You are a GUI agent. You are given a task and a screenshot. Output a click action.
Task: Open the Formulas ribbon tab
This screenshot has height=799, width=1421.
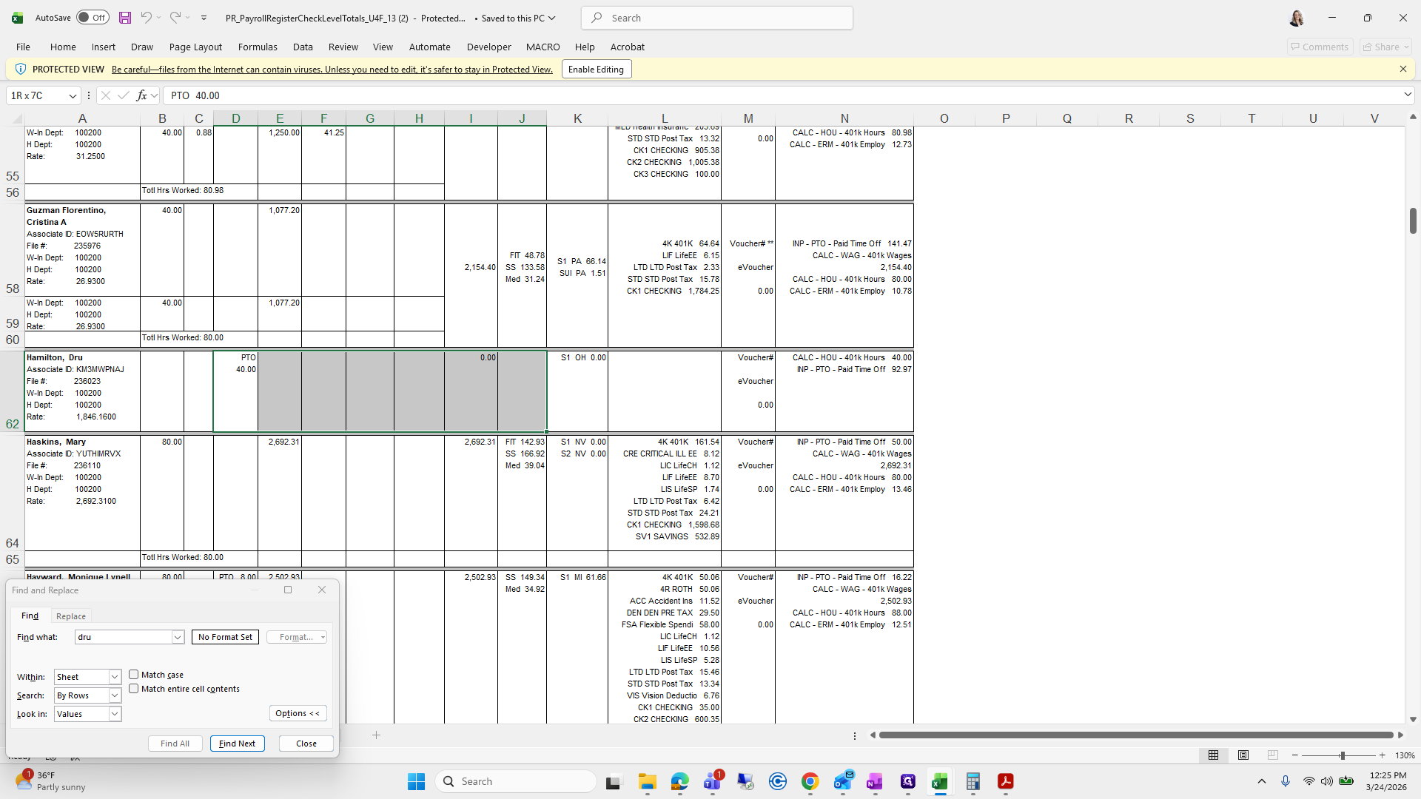pyautogui.click(x=258, y=47)
